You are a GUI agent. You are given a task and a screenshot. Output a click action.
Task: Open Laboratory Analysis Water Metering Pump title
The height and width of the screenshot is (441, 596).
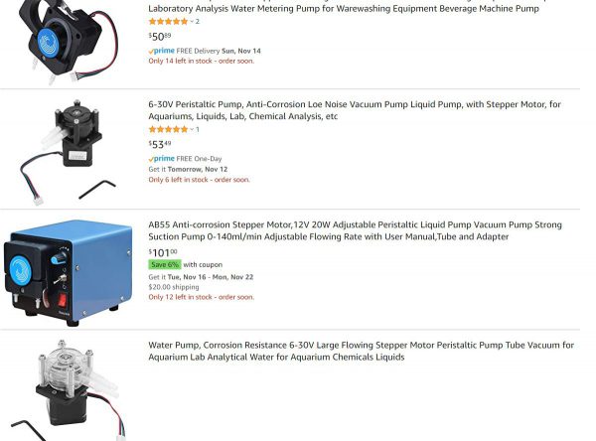point(344,6)
